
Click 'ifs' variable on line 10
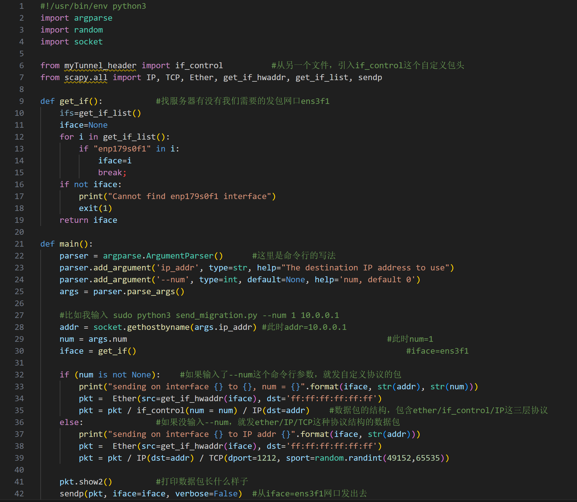point(67,113)
